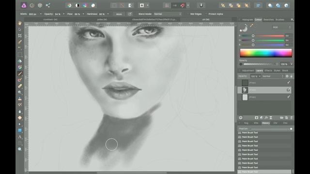Switch to the Brushes panel tab

point(280,20)
